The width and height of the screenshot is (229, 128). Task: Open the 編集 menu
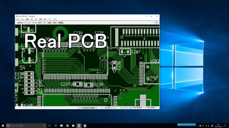pos(27,19)
